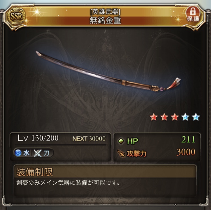
Task: Click the first blue uncap star
Action: 185,117
